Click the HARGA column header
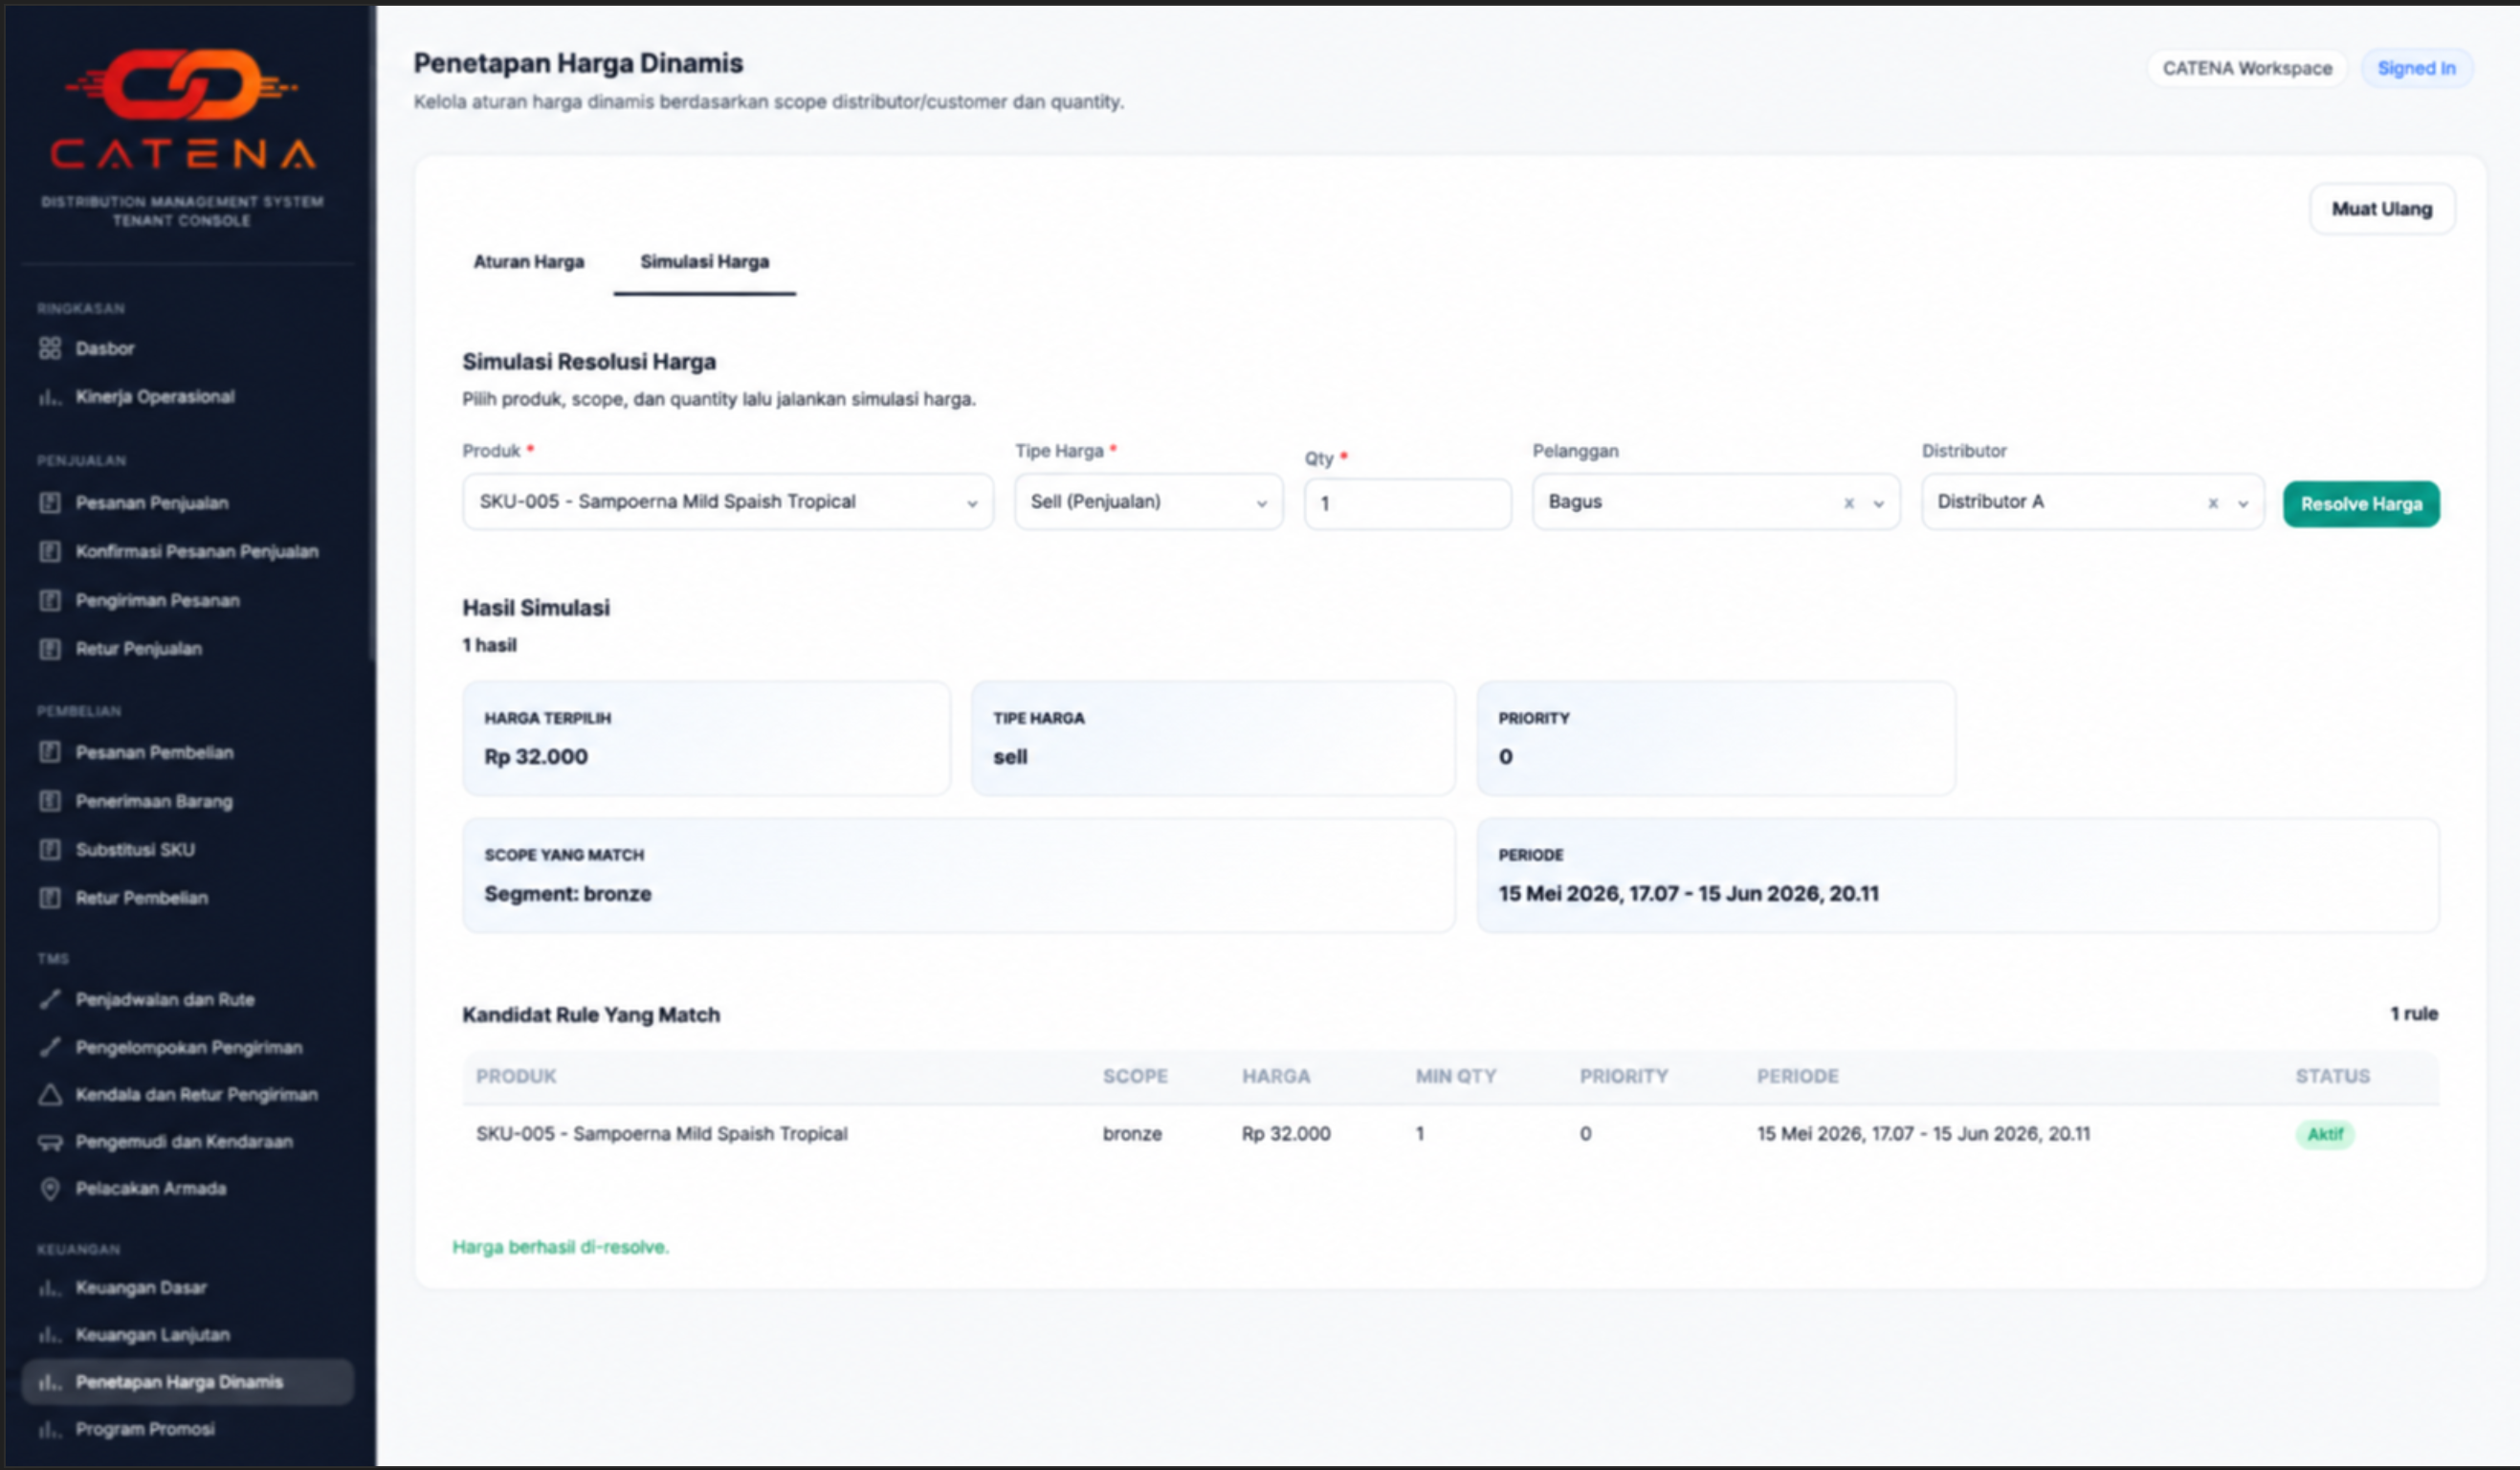 coord(1276,1076)
